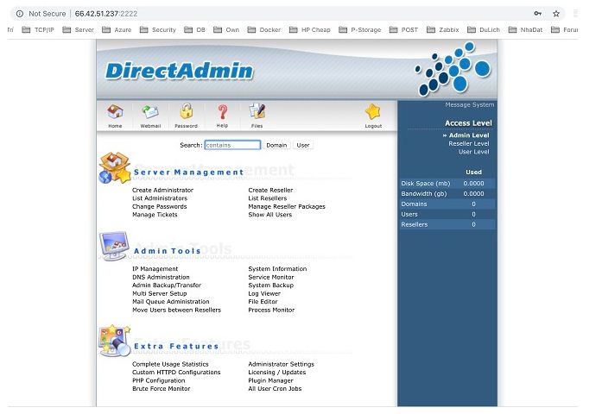The height and width of the screenshot is (414, 602).
Task: Open System Information link
Action: click(x=277, y=269)
